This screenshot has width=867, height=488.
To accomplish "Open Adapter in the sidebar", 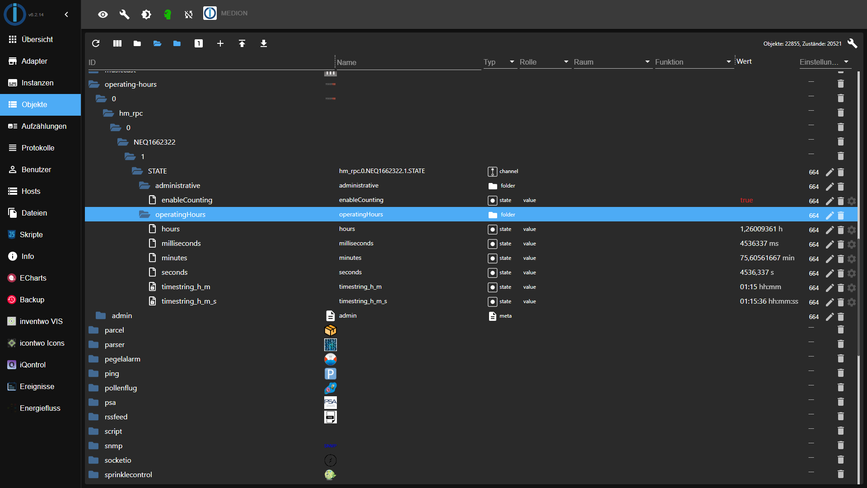I will click(40, 61).
